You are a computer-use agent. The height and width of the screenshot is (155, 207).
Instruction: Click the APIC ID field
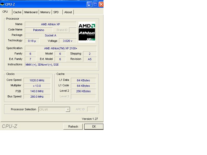91,110
